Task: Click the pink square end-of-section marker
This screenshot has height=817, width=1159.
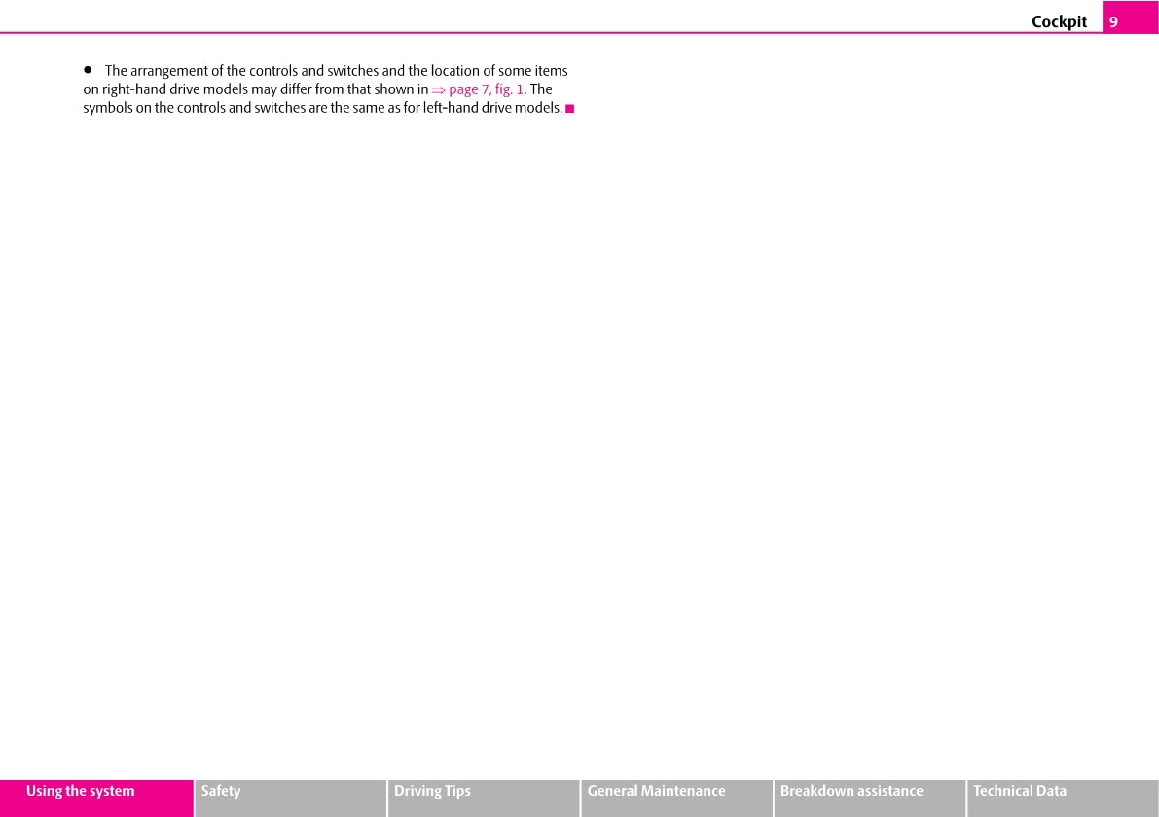Action: pos(570,108)
